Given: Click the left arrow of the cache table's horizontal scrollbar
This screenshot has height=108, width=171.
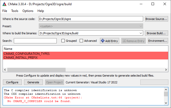Looking at the screenshot, I should (5, 70).
